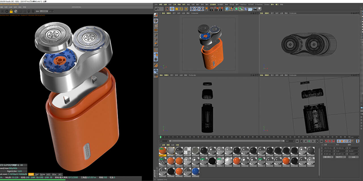Open the Octane menu in menu bar
The height and width of the screenshot is (181, 363).
pos(267,5)
